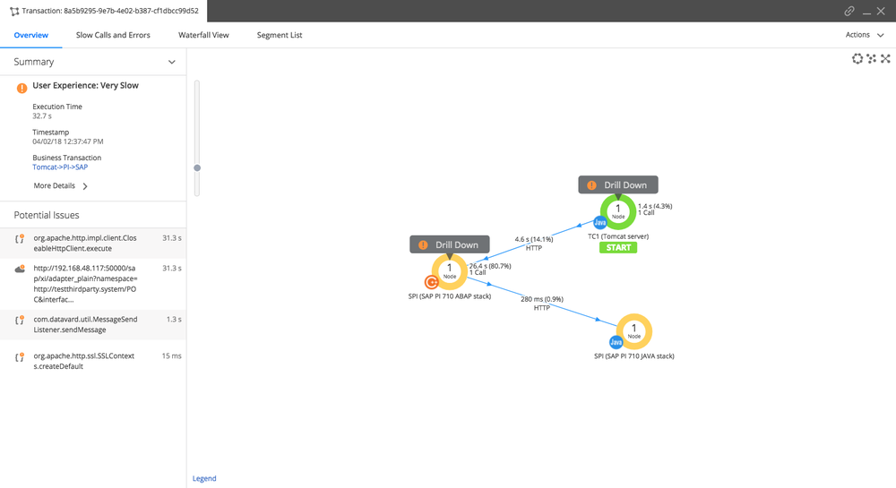896x488 pixels.
Task: Close the transaction window
Action: 881,11
